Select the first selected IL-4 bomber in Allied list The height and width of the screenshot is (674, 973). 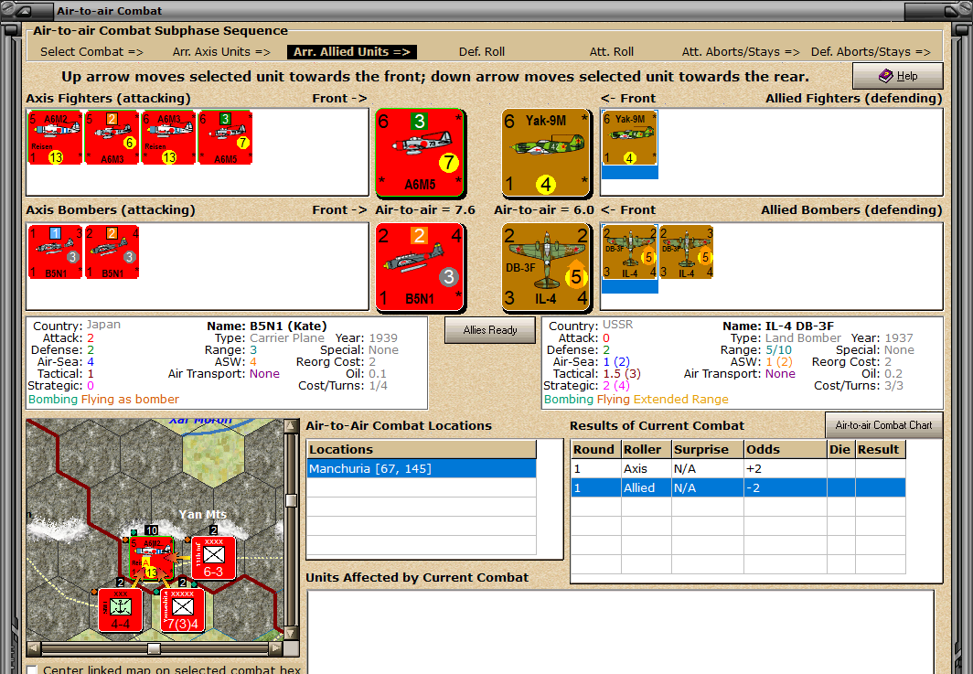pyautogui.click(x=629, y=252)
